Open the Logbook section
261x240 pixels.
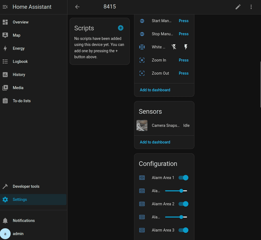[20, 61]
